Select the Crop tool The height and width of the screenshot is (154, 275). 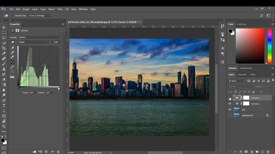4,48
